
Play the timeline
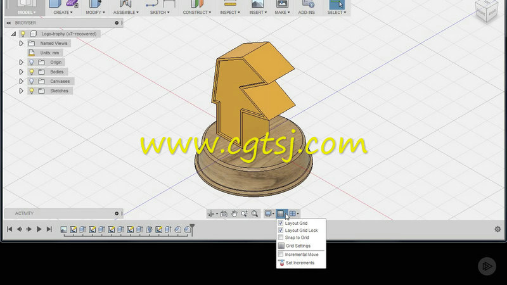pyautogui.click(x=39, y=229)
